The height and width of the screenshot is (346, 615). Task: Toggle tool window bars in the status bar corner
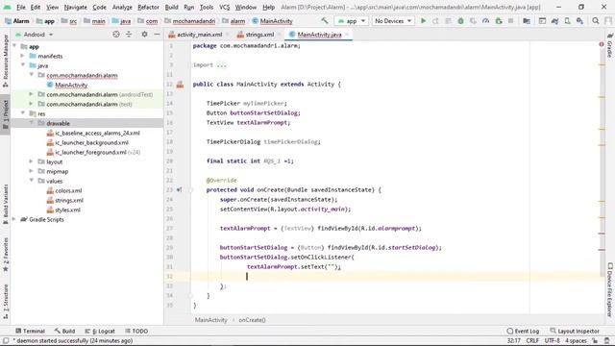6,341
